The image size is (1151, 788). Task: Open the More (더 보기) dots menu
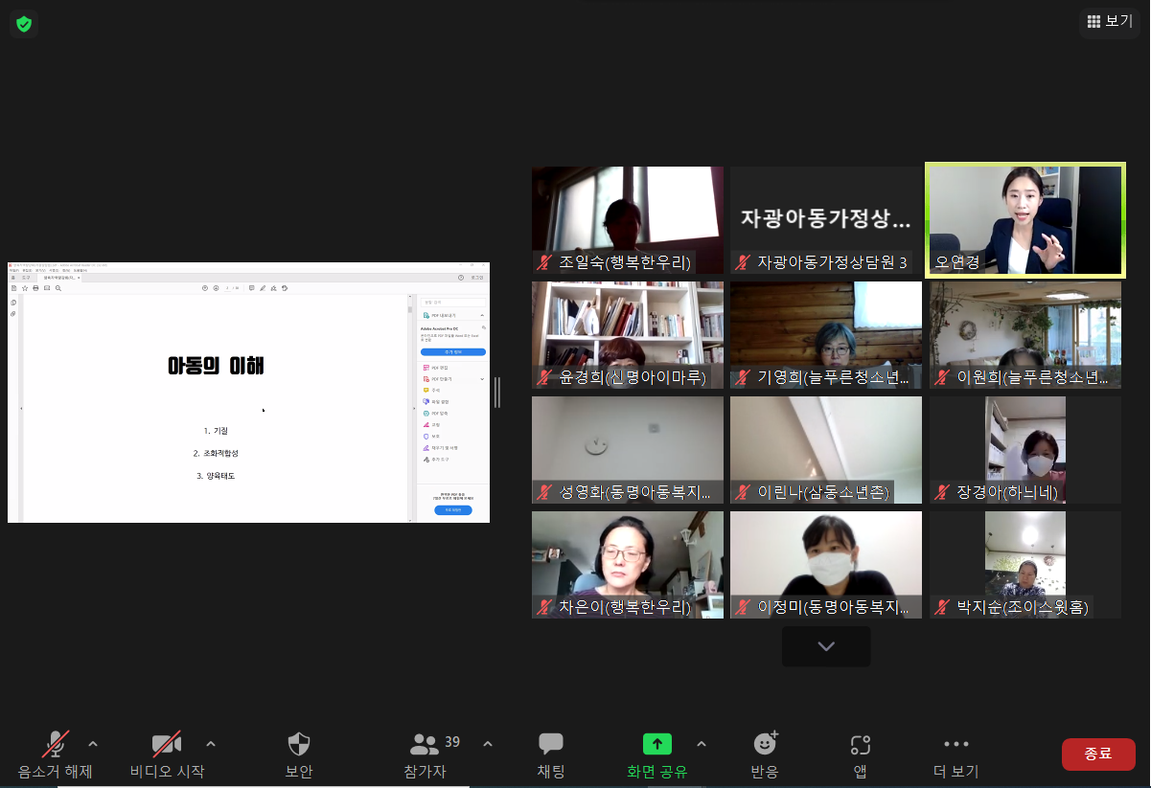[955, 744]
